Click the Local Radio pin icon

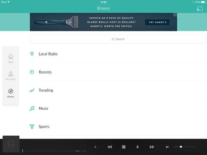(x=32, y=54)
